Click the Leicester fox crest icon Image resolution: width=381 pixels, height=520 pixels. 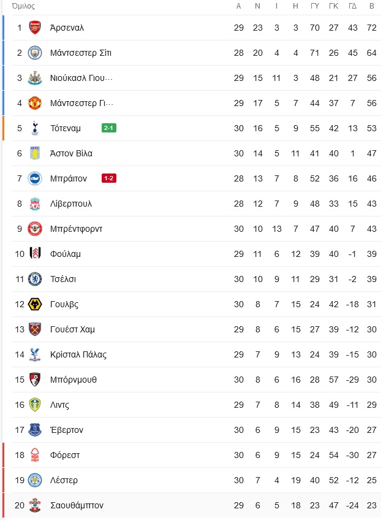[35, 480]
